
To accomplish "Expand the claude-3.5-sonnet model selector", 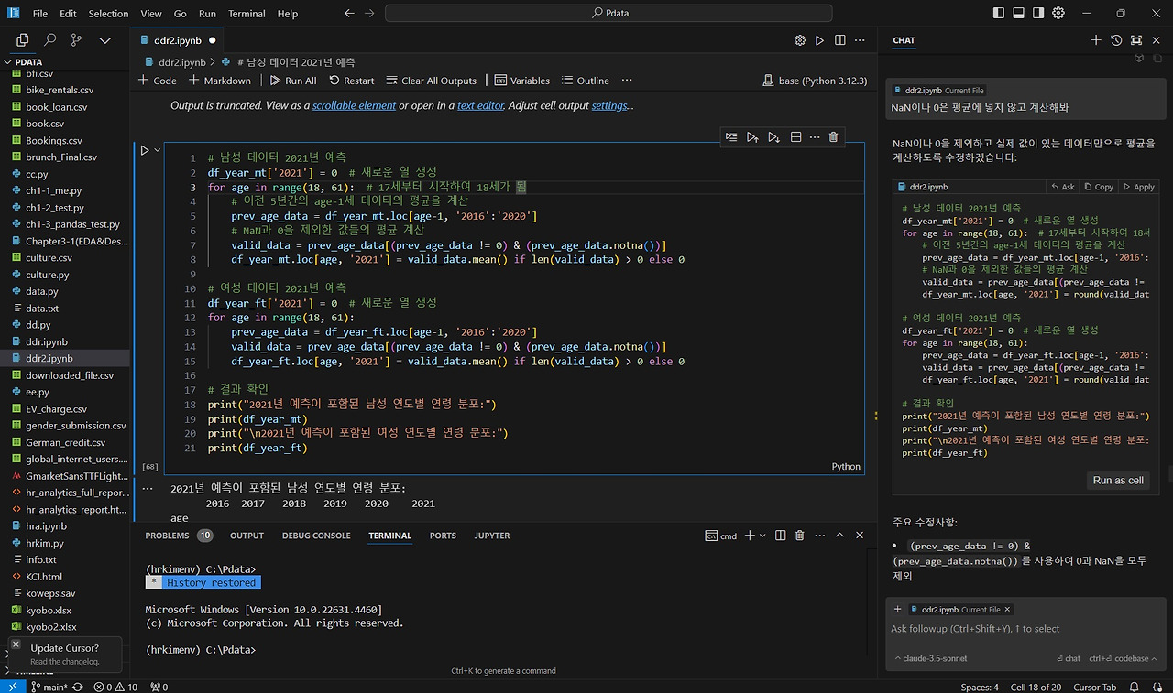I will [x=929, y=658].
